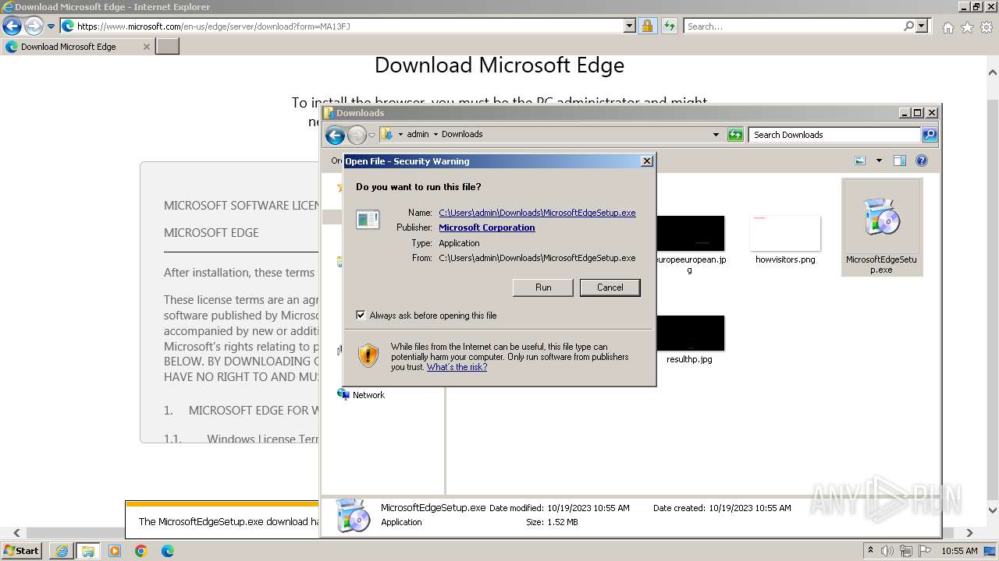Click the Search Downloads magnifier icon

tap(929, 135)
